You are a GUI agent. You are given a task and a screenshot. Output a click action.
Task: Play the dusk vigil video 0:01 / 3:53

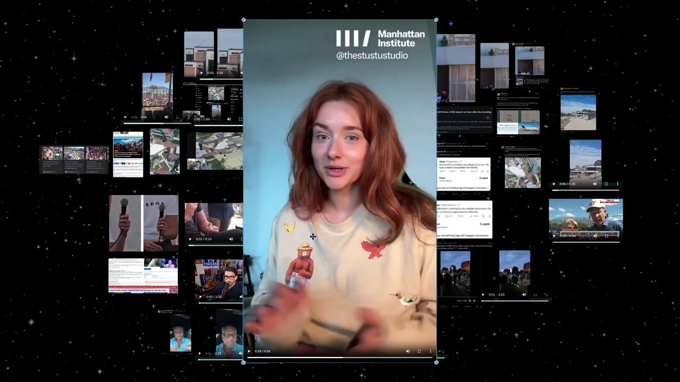[483, 294]
